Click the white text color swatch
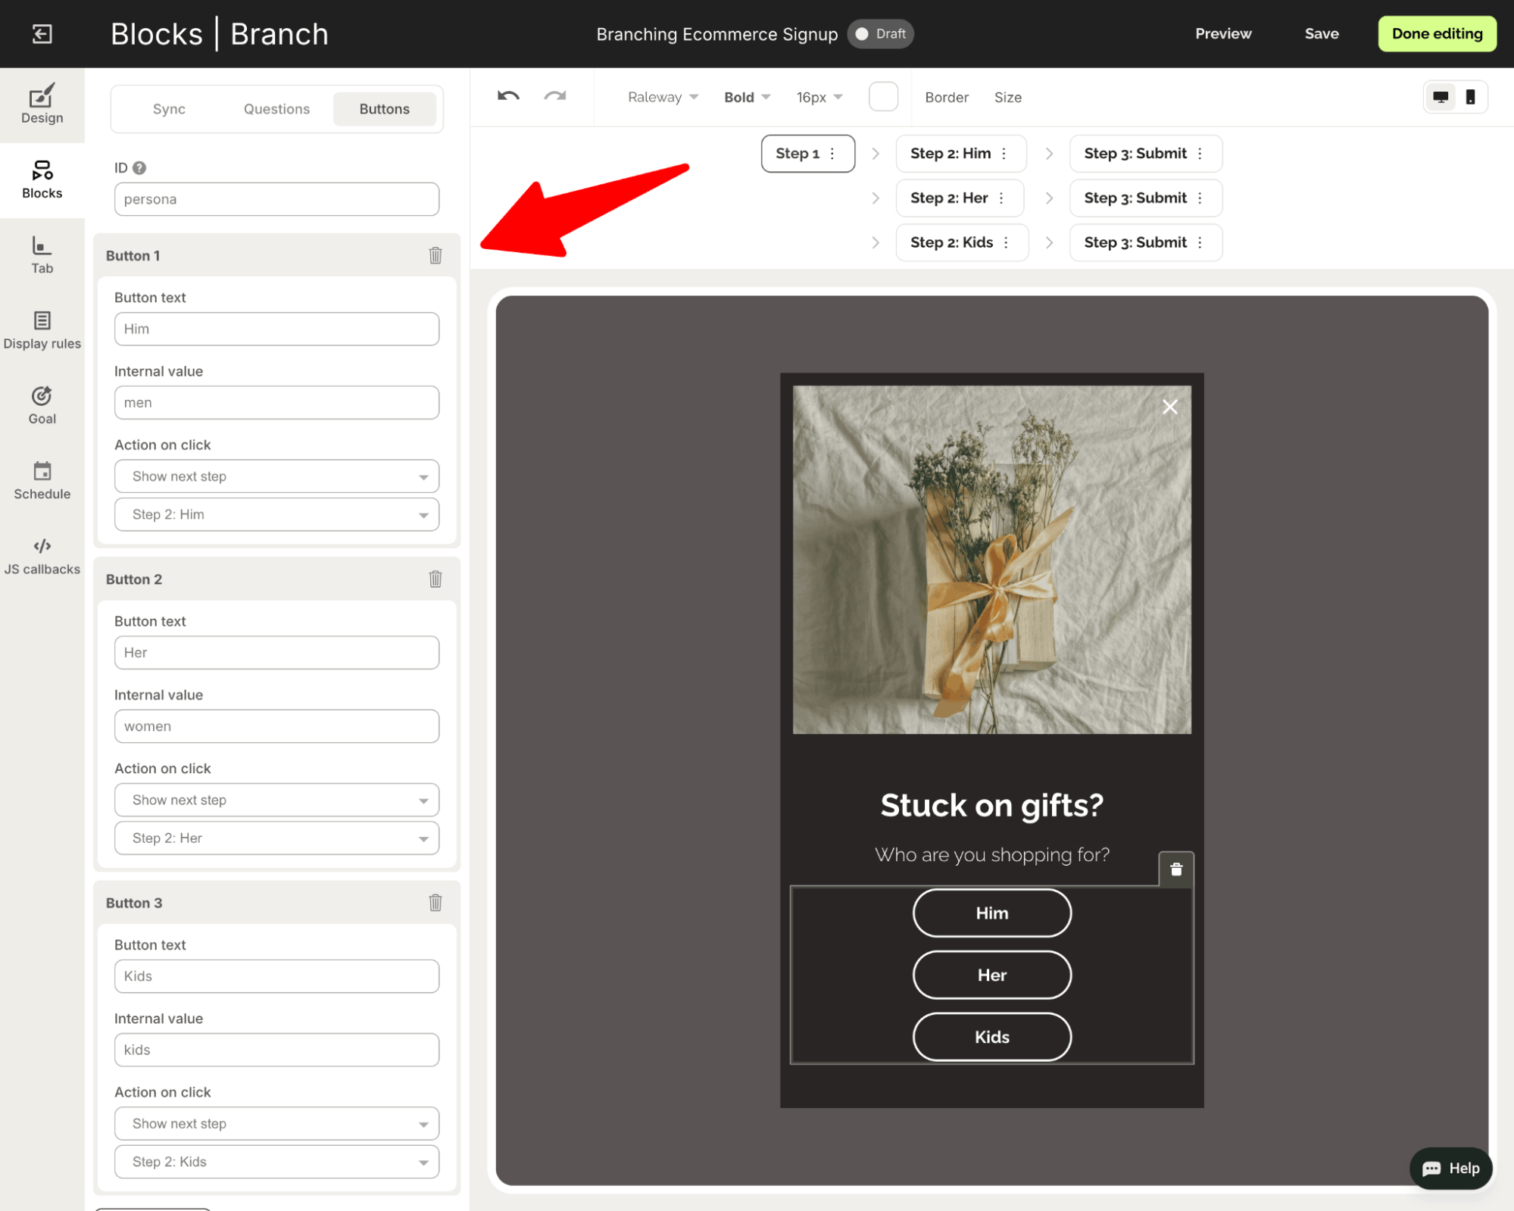This screenshot has height=1211, width=1514. click(883, 97)
